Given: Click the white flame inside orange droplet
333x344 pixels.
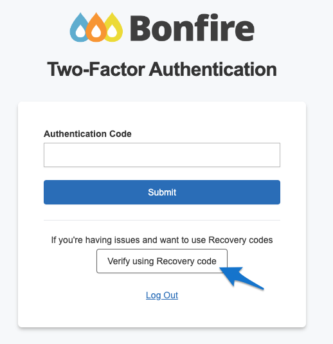Looking at the screenshot, I should pos(96,31).
